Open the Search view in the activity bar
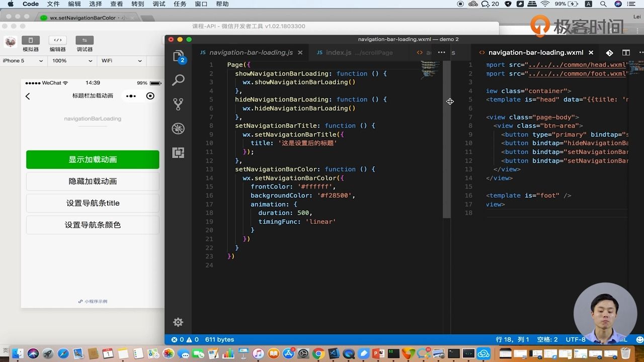The image size is (644, 362). pyautogui.click(x=178, y=80)
